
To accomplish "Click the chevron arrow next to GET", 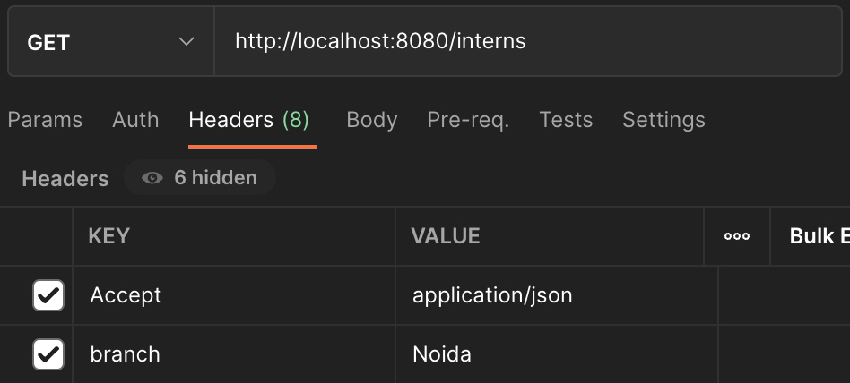I will tap(186, 42).
